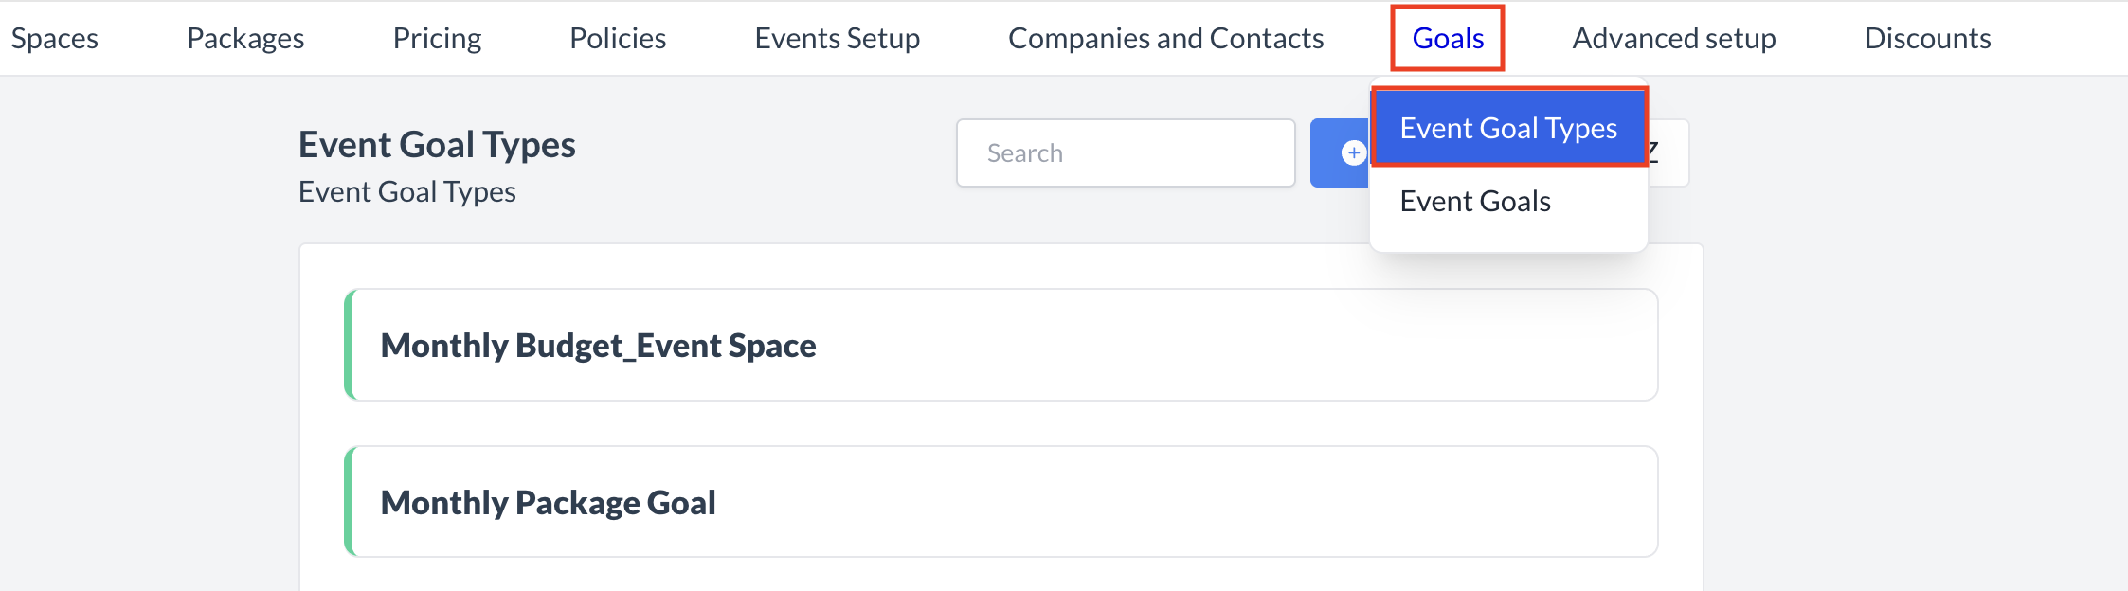This screenshot has width=2128, height=591.
Task: Go to the Pricing tab
Action: click(437, 38)
